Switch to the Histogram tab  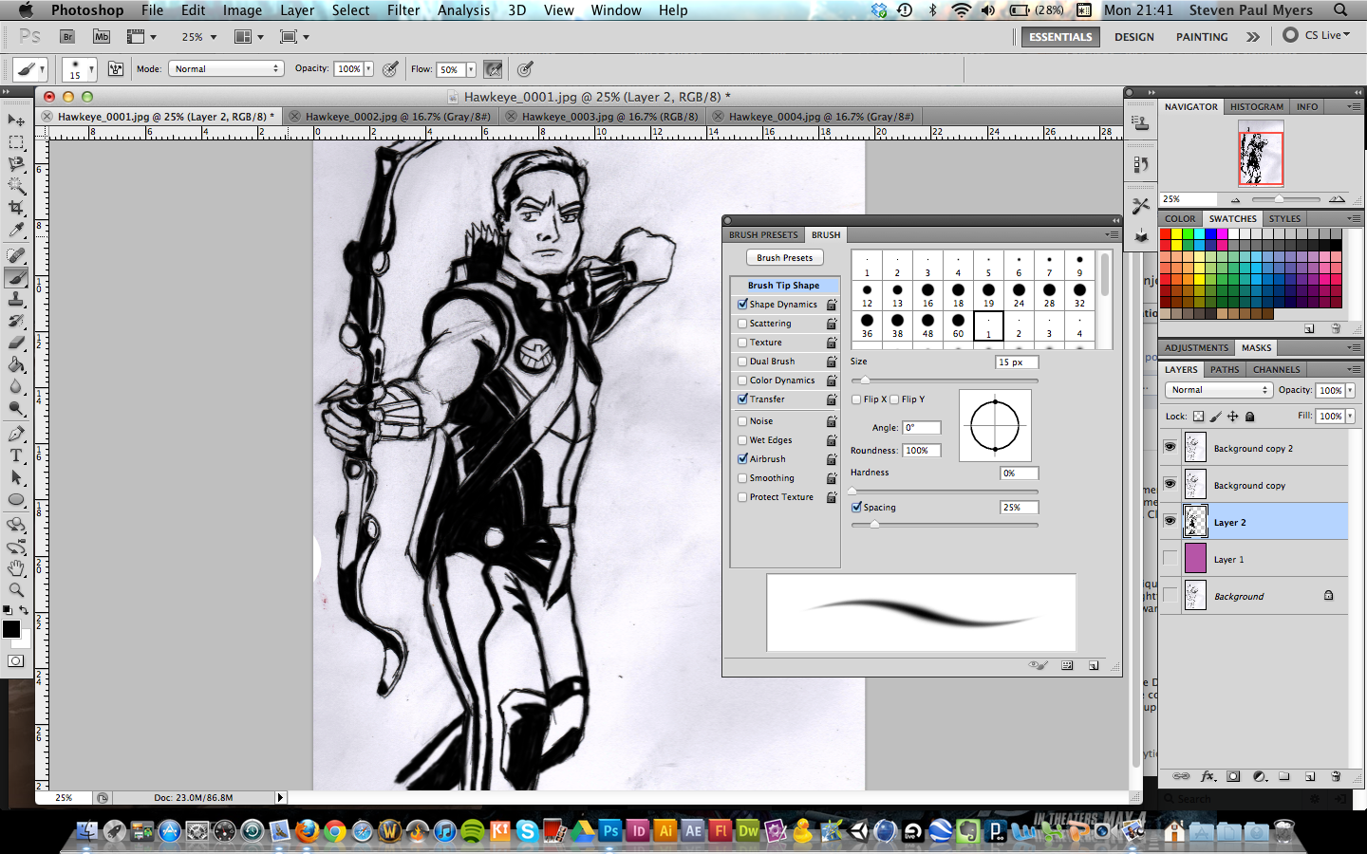pyautogui.click(x=1256, y=107)
